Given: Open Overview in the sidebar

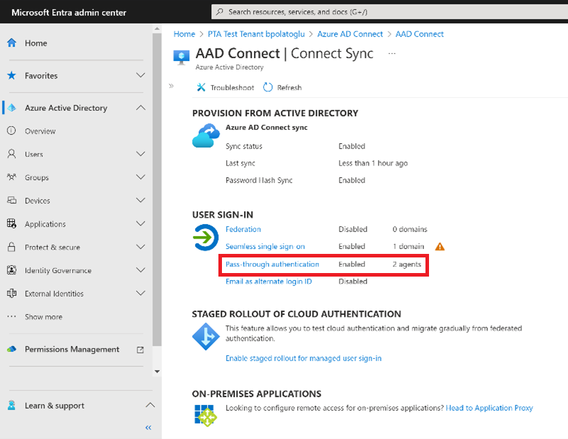Looking at the screenshot, I should (40, 131).
